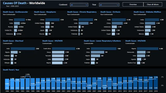166x93 pixels.
Task: Click India 16M bar in Lower Respiratory Infections
Action: pos(104,49)
